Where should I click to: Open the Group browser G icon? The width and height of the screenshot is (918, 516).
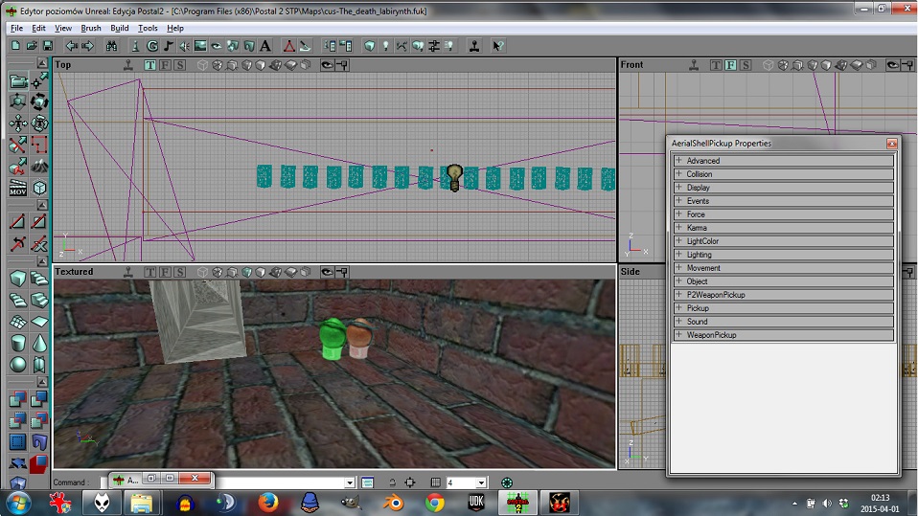tap(152, 46)
